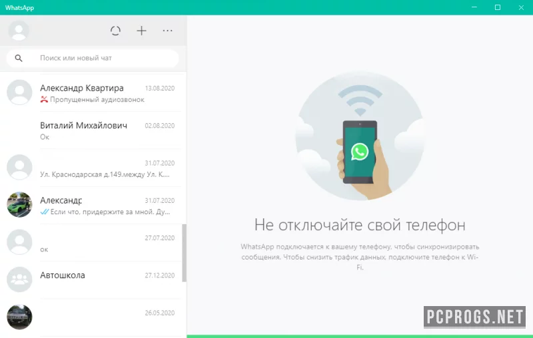Viewport: 533px width, 338px height.
Task: Open the Status circle icon
Action: [115, 31]
